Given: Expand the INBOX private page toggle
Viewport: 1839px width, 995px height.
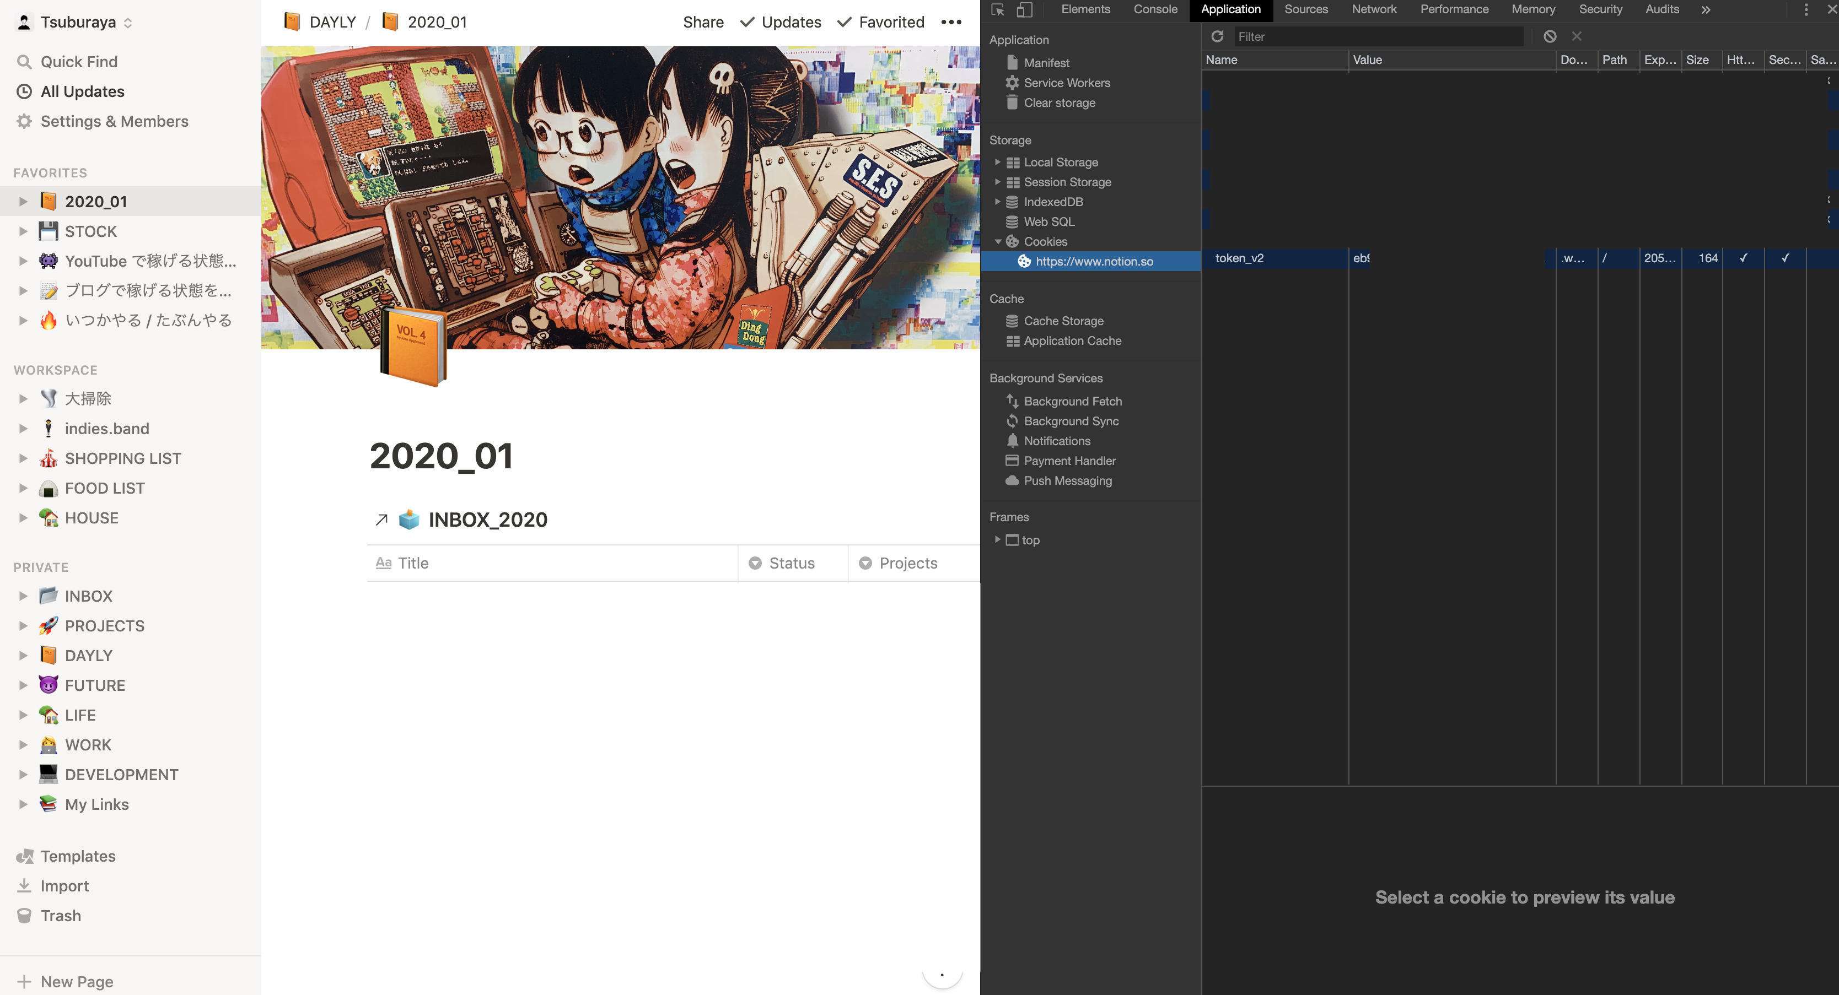Looking at the screenshot, I should tap(24, 596).
